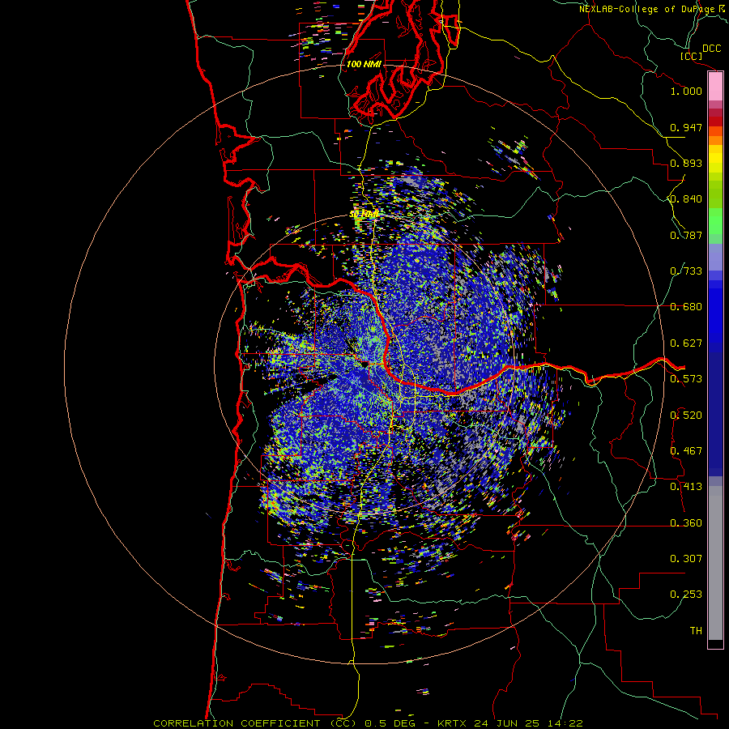
Task: Click the Correlation Coefficient caption at bottom
Action: [368, 723]
